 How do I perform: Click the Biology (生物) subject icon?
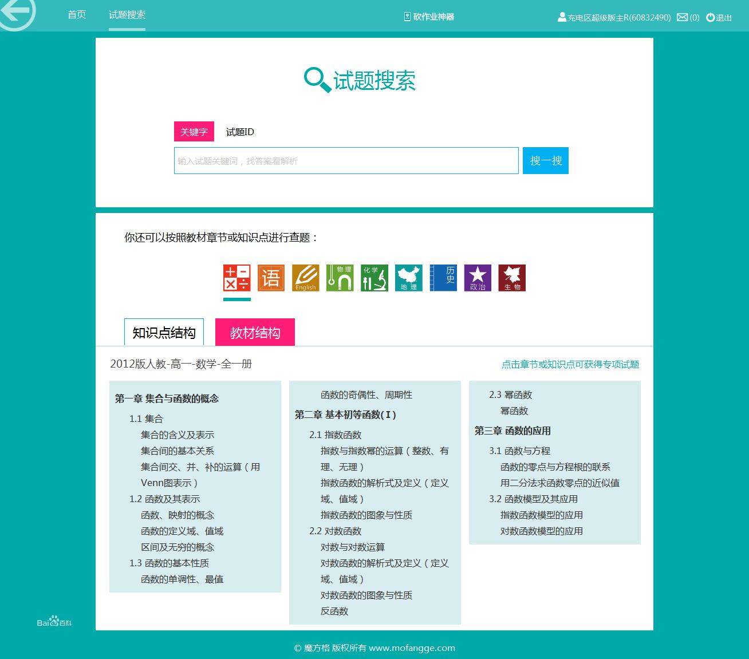click(x=512, y=278)
